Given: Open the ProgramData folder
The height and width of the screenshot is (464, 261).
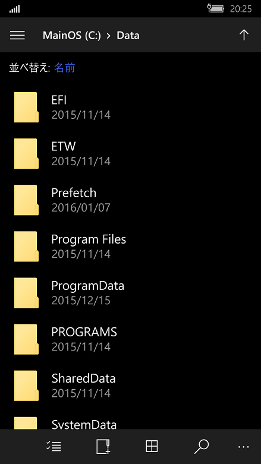Looking at the screenshot, I should (x=130, y=293).
